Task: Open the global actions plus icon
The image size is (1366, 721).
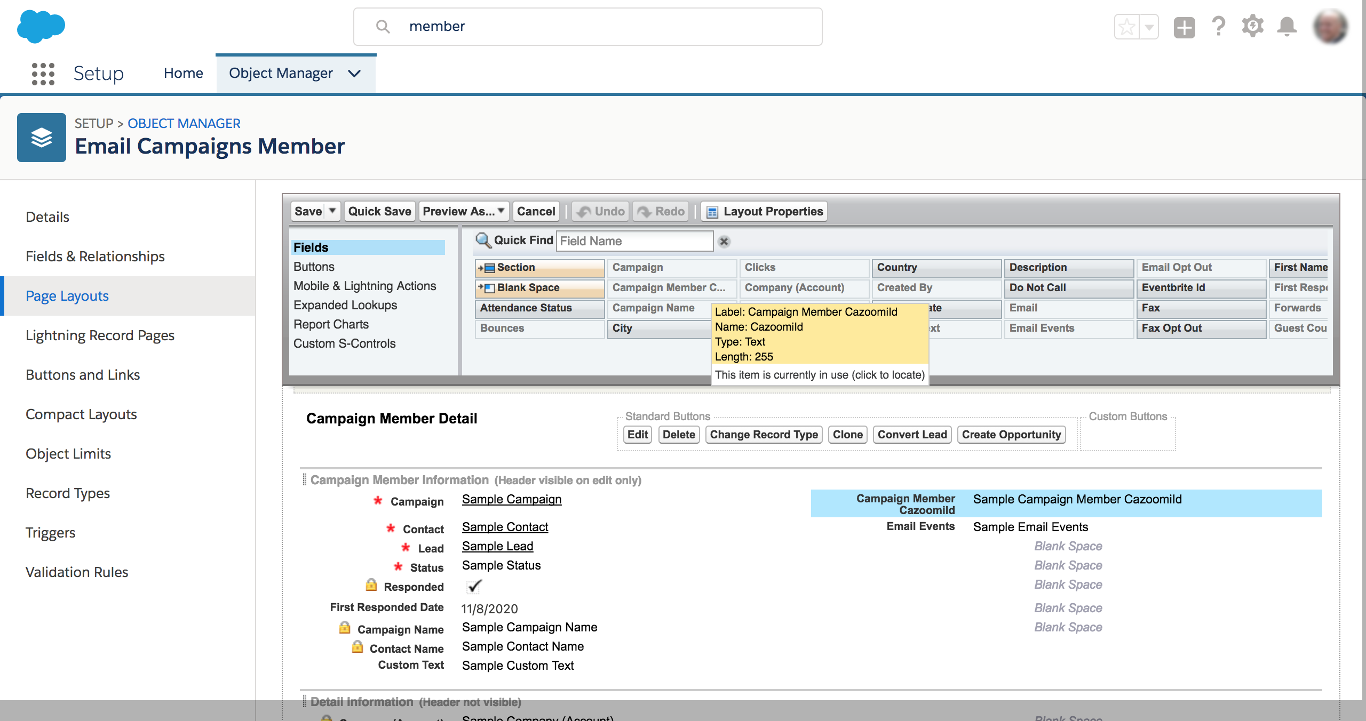Action: pyautogui.click(x=1184, y=27)
